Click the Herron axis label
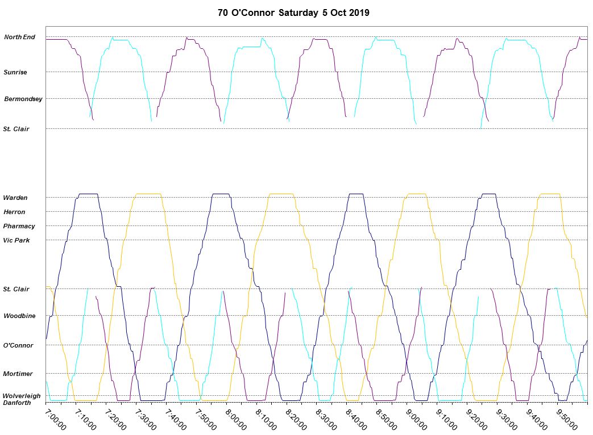 tap(14, 212)
